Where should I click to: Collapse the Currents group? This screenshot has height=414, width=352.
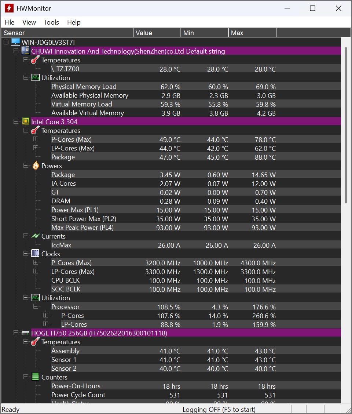(26, 236)
